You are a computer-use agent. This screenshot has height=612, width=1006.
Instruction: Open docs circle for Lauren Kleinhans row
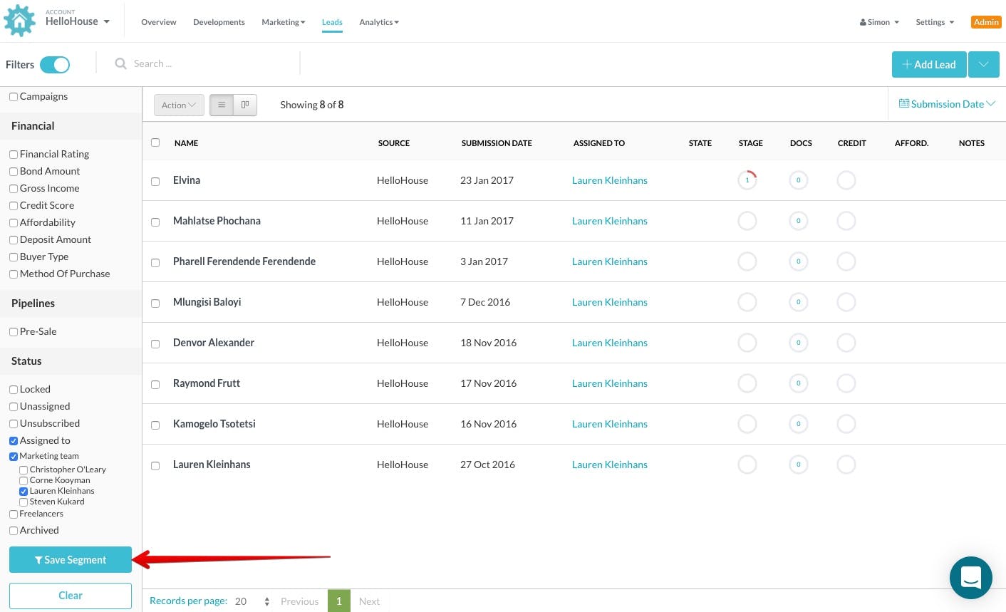pyautogui.click(x=798, y=465)
